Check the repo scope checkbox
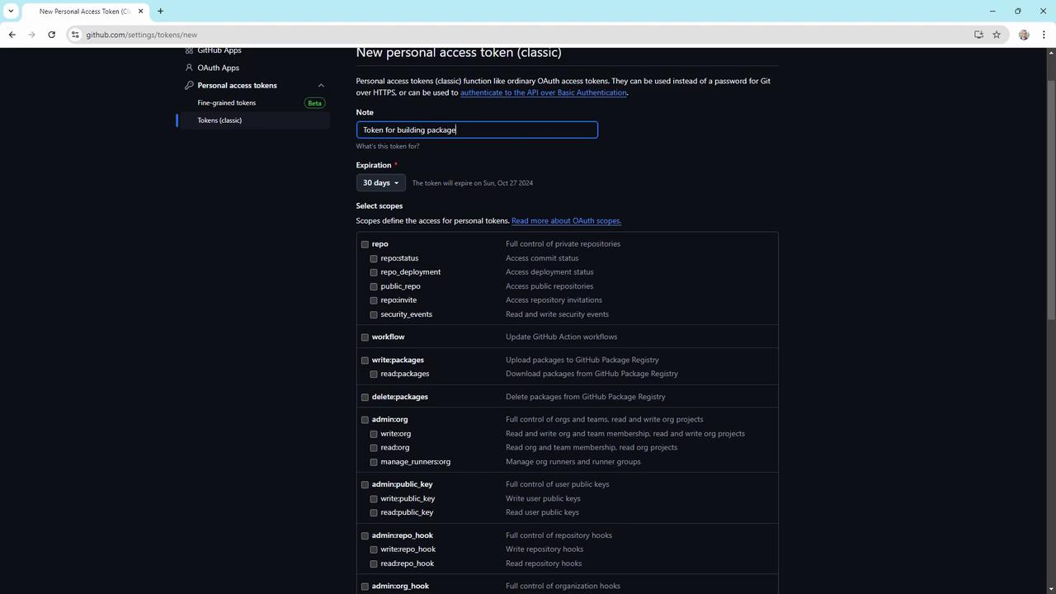Image resolution: width=1056 pixels, height=594 pixels. point(365,244)
